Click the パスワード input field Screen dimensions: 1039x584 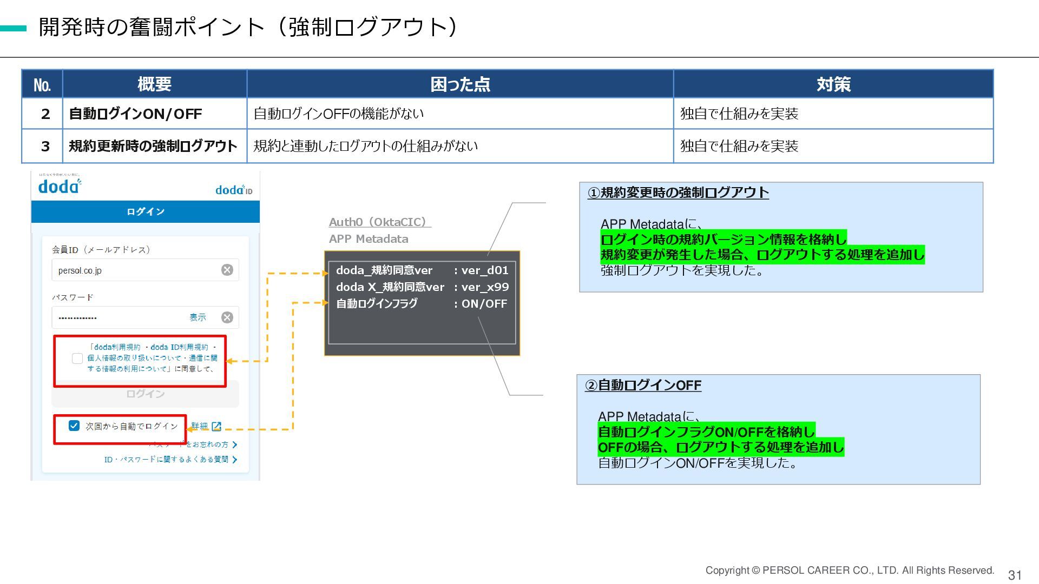[x=146, y=317]
